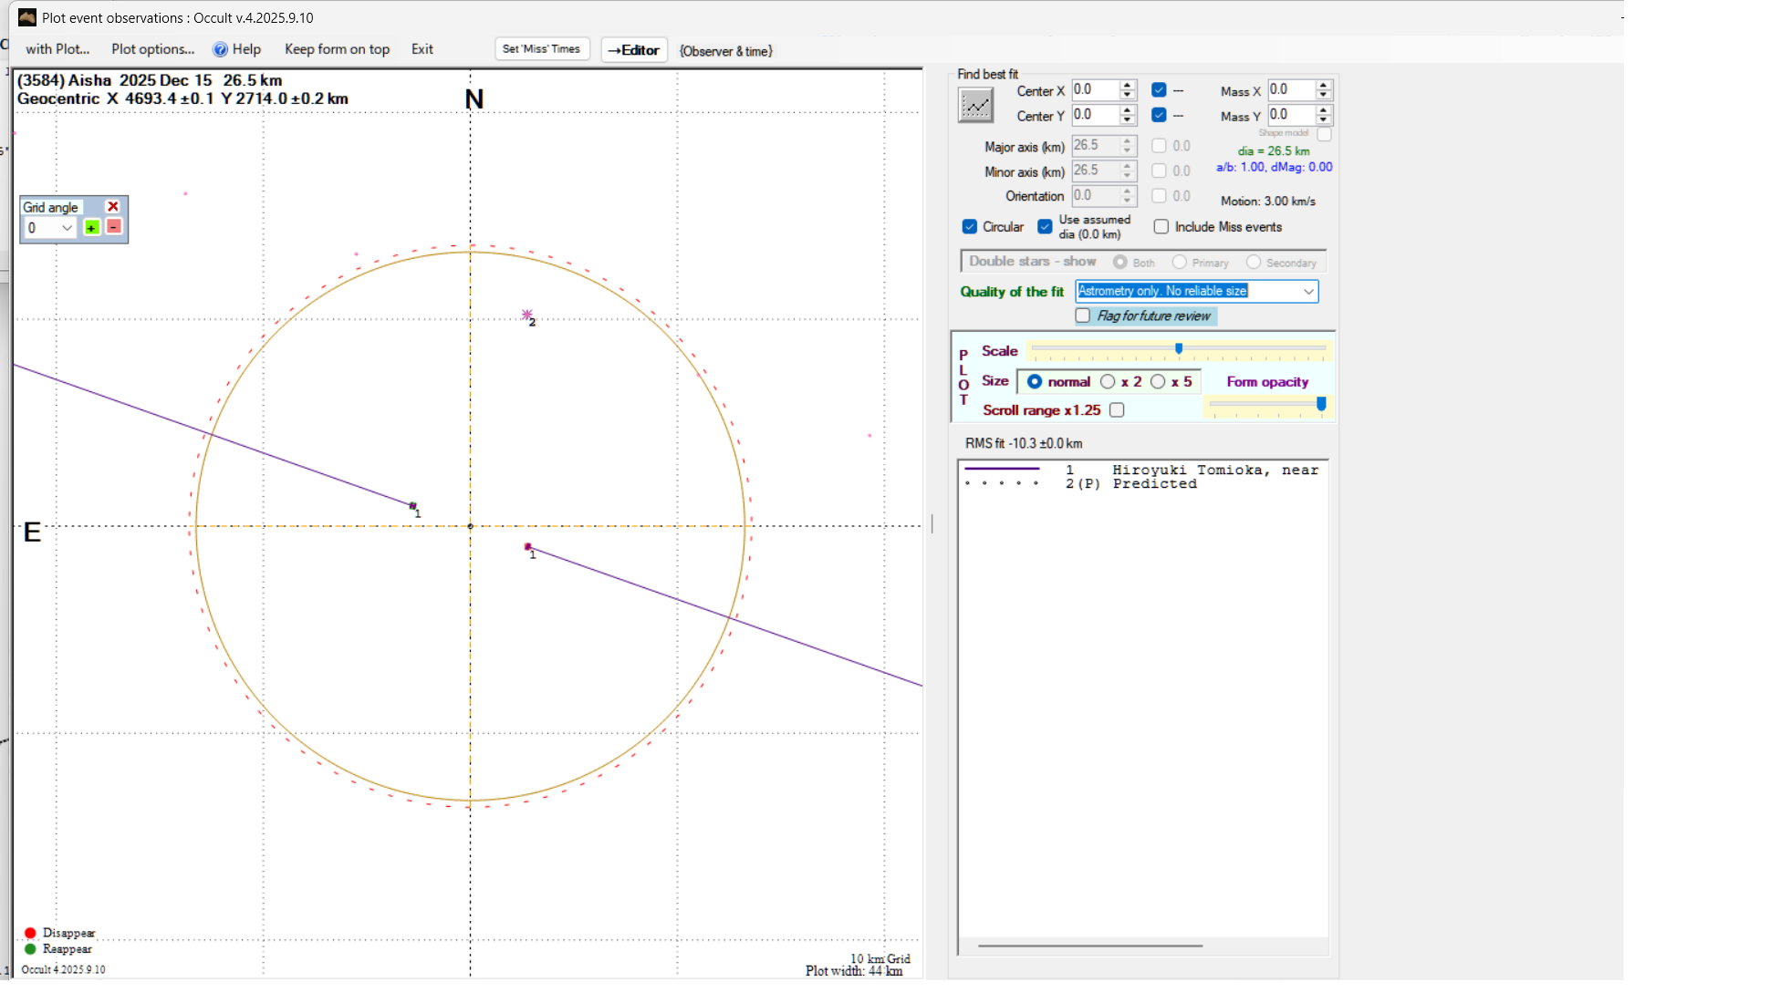Image resolution: width=1770 pixels, height=1003 pixels.
Task: Click the Set 'Miss' Times button
Action: [541, 49]
